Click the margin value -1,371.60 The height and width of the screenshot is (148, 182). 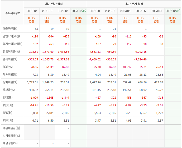(47, 52)
